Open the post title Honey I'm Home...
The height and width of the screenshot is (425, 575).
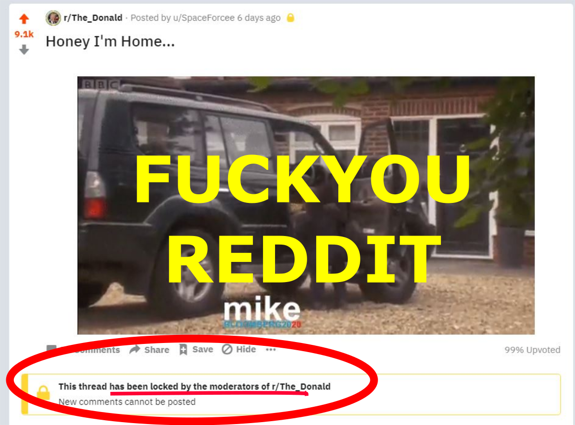(x=110, y=41)
